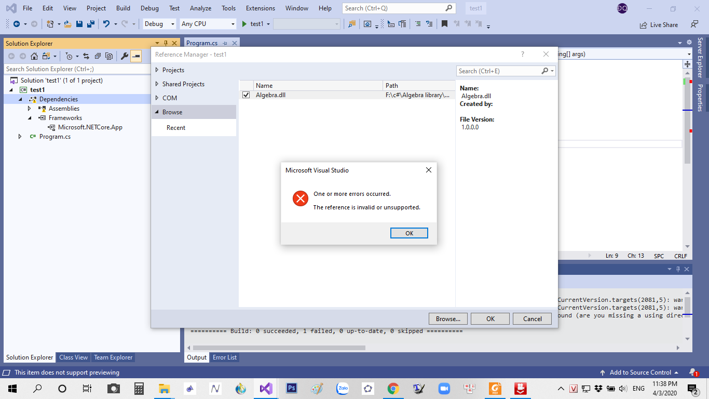Expand the COM section in Reference Manager
Viewport: 709px width, 399px height.
[157, 98]
